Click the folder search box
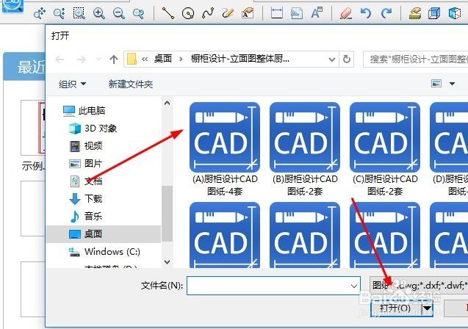The image size is (468, 329). [x=416, y=59]
